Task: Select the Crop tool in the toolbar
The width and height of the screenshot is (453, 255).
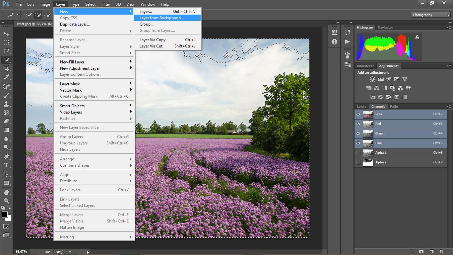Action: coord(6,68)
